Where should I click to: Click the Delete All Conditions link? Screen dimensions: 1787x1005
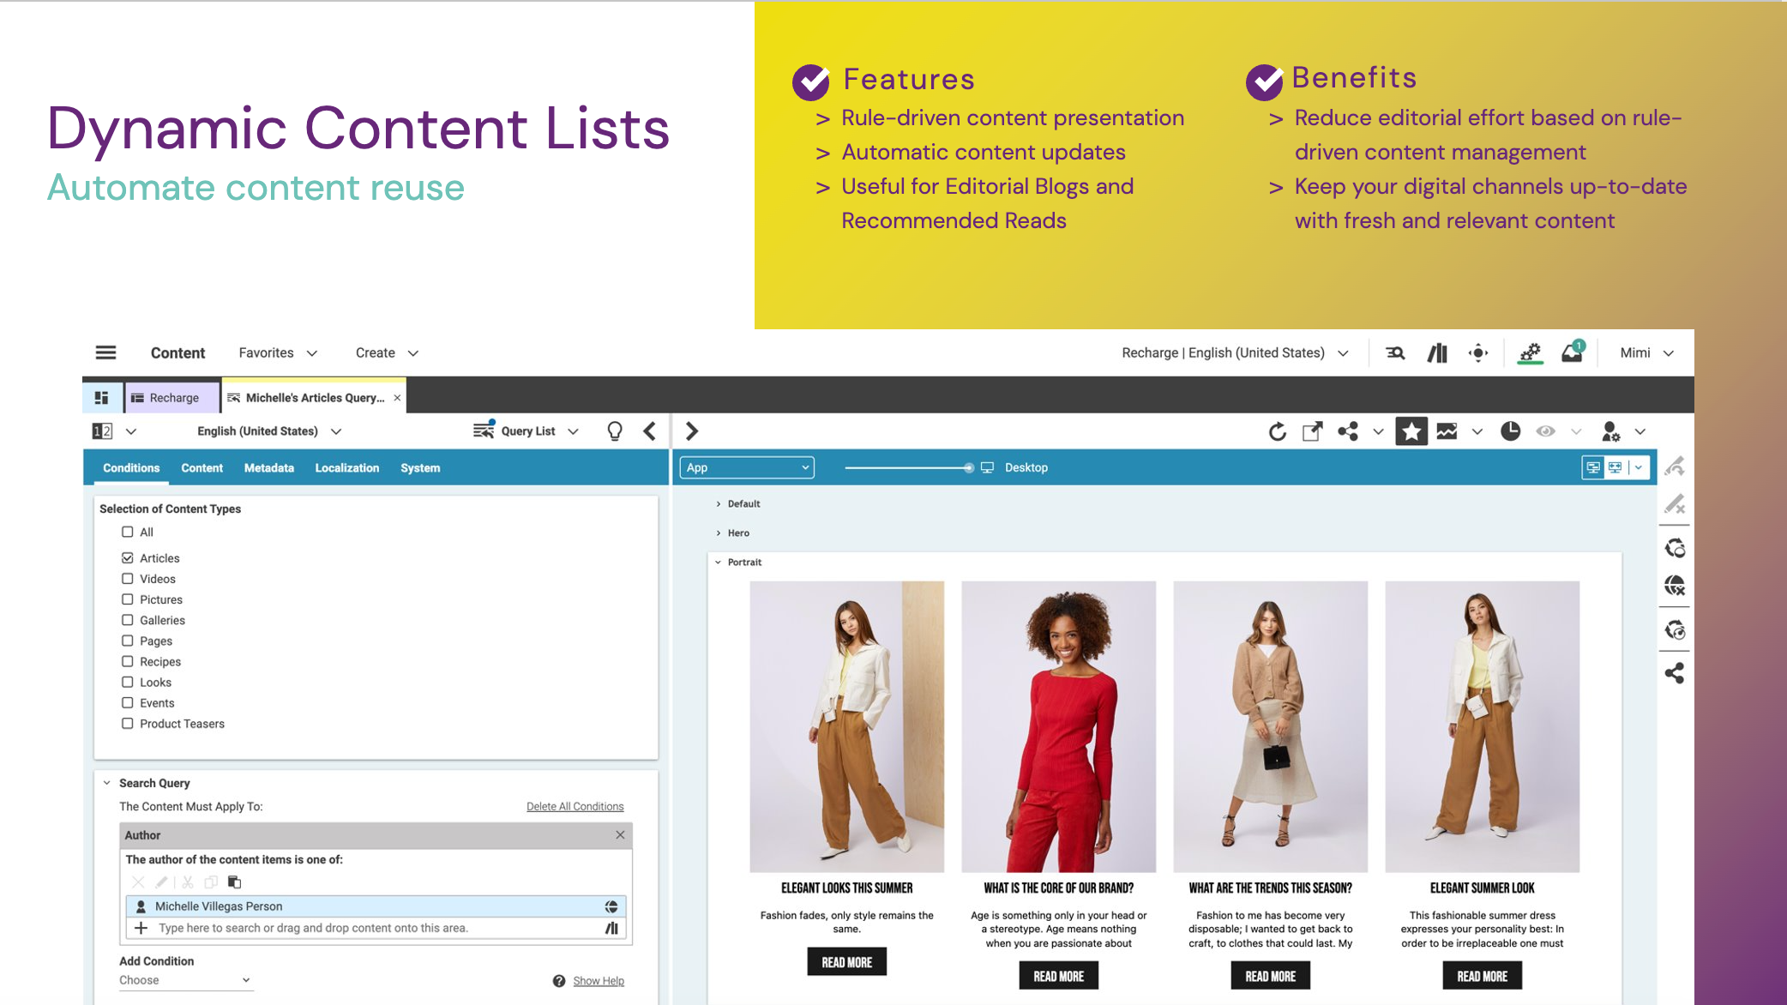coord(575,806)
